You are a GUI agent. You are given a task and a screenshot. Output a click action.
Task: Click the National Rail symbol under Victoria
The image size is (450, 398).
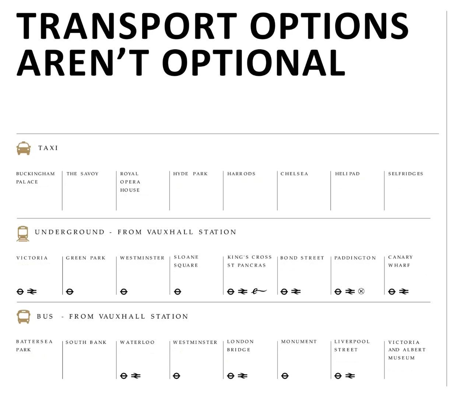click(x=32, y=291)
